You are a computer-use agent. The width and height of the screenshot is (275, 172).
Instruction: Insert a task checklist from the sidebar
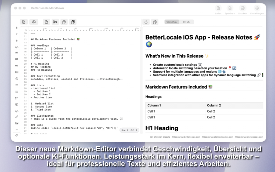tap(17, 98)
